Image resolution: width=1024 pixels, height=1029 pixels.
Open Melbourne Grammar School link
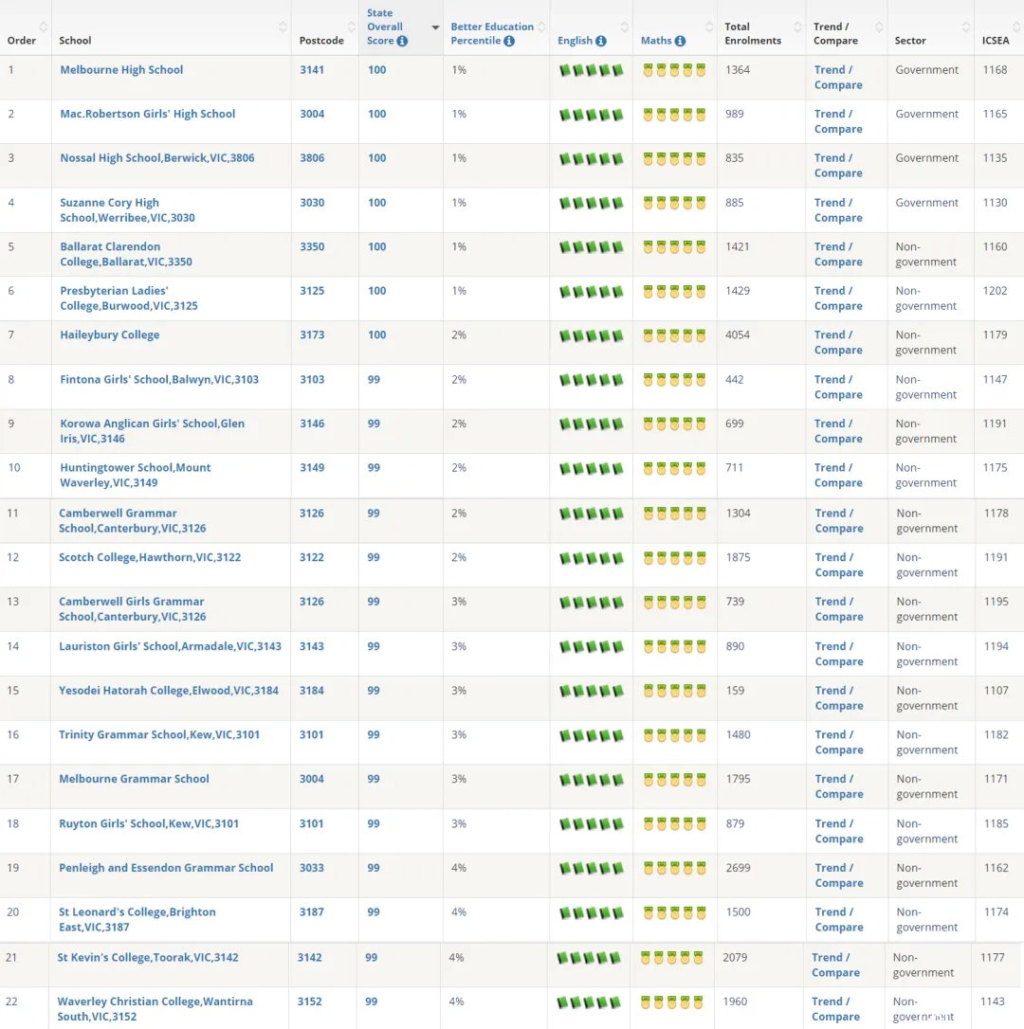tap(134, 779)
